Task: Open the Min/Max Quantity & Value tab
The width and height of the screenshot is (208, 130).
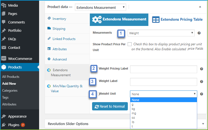Action: 67,88
